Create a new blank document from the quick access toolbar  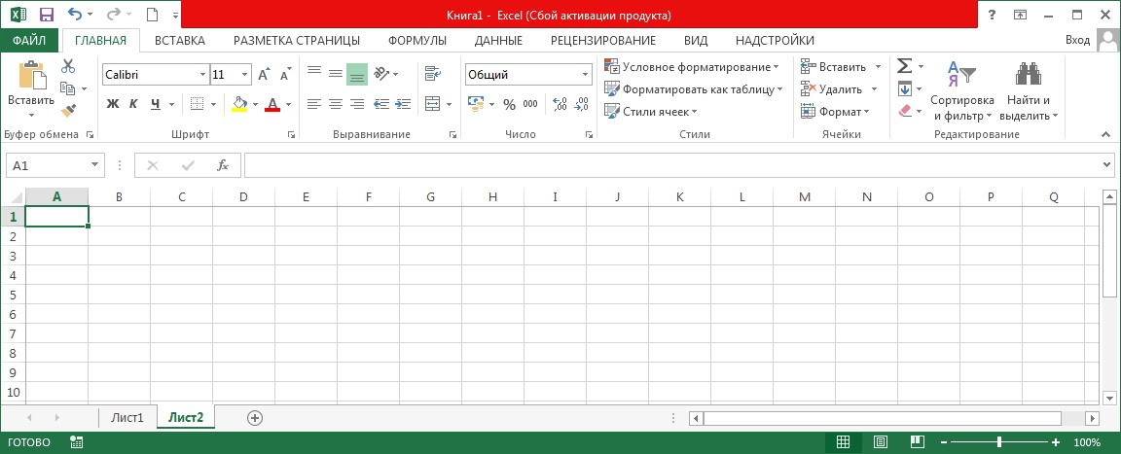152,15
